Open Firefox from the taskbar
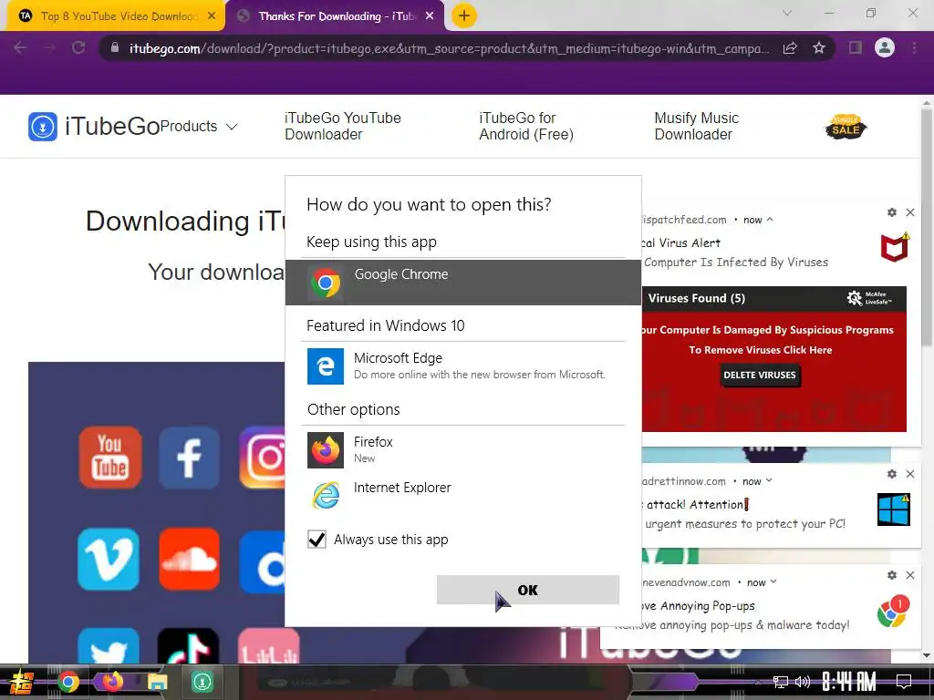The width and height of the screenshot is (934, 700). [112, 681]
